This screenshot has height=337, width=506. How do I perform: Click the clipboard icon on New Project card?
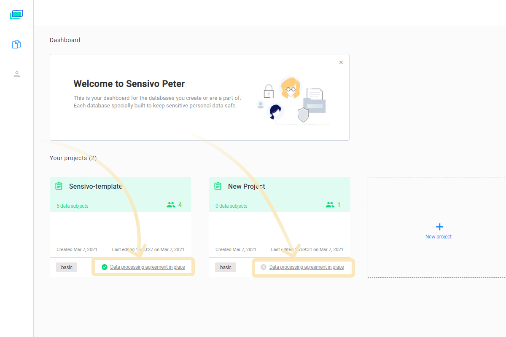pyautogui.click(x=218, y=186)
